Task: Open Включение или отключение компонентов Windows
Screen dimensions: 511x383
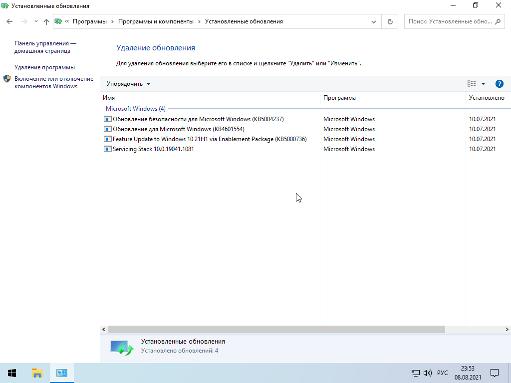Action: pyautogui.click(x=53, y=82)
